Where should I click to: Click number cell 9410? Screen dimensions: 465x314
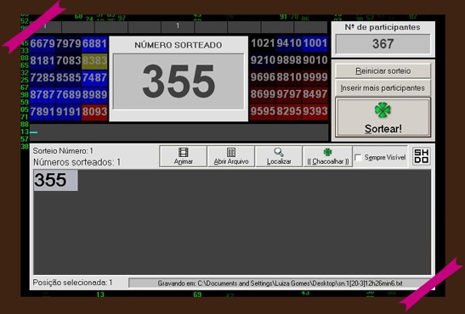point(289,43)
